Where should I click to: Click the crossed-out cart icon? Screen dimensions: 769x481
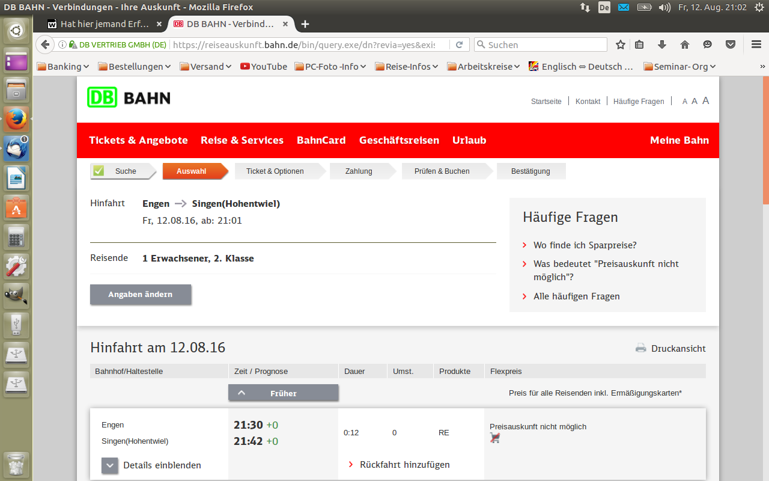[495, 438]
